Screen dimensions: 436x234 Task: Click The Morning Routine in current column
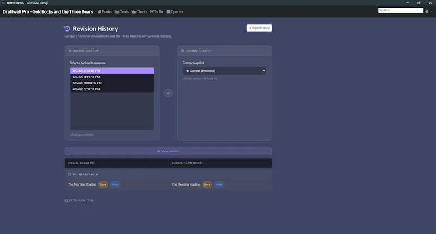(186, 184)
